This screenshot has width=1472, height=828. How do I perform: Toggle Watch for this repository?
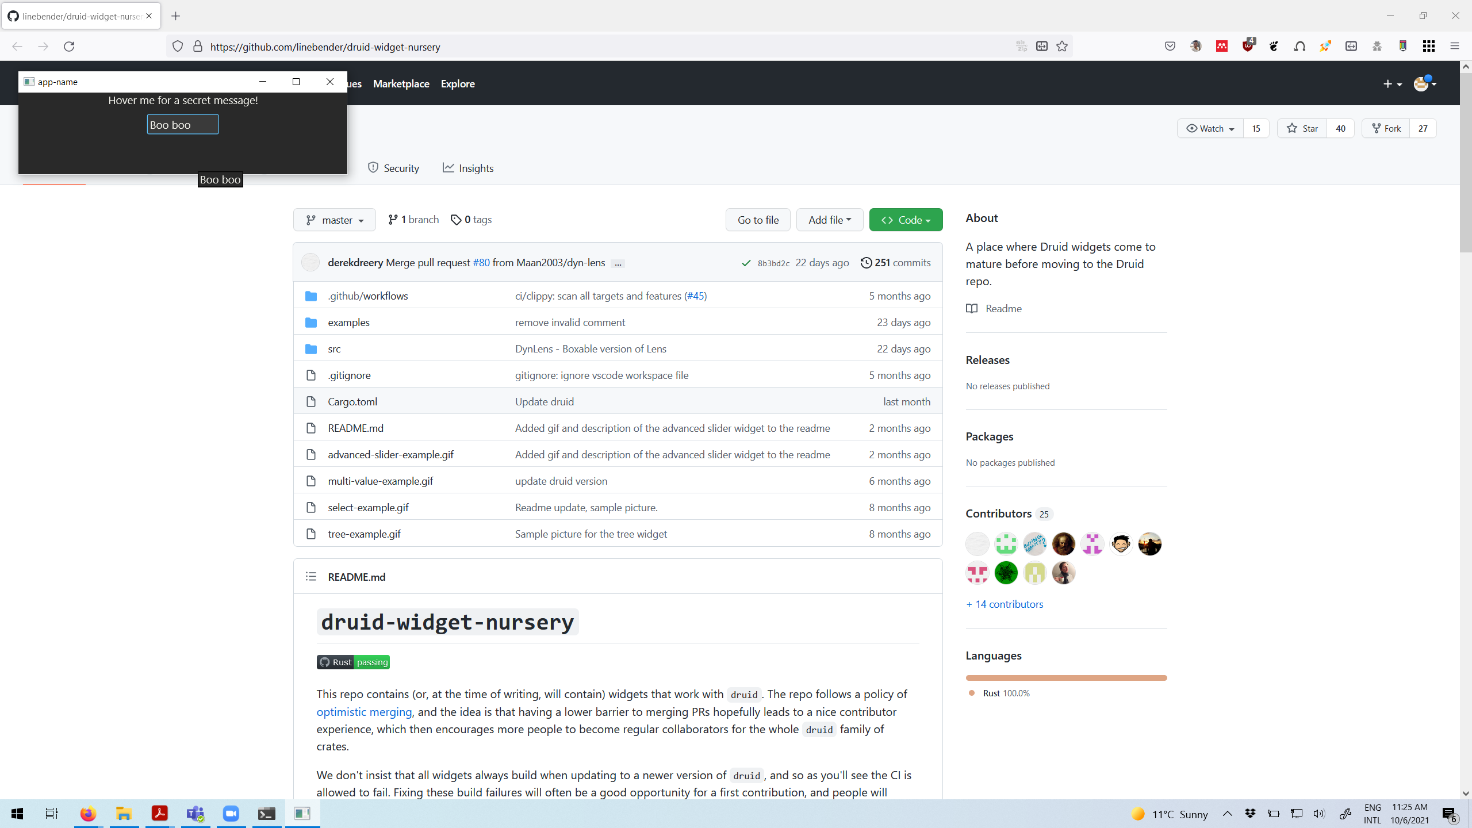coord(1210,128)
